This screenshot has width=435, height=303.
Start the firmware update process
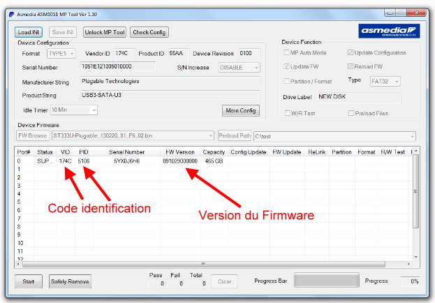pyautogui.click(x=29, y=281)
